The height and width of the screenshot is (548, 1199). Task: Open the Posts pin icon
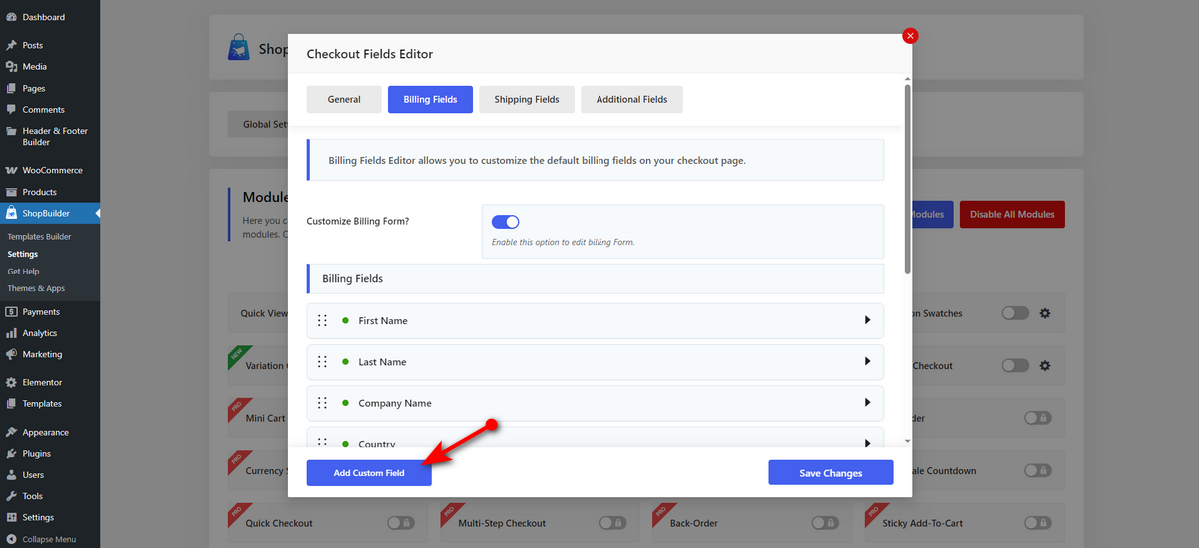[x=11, y=45]
